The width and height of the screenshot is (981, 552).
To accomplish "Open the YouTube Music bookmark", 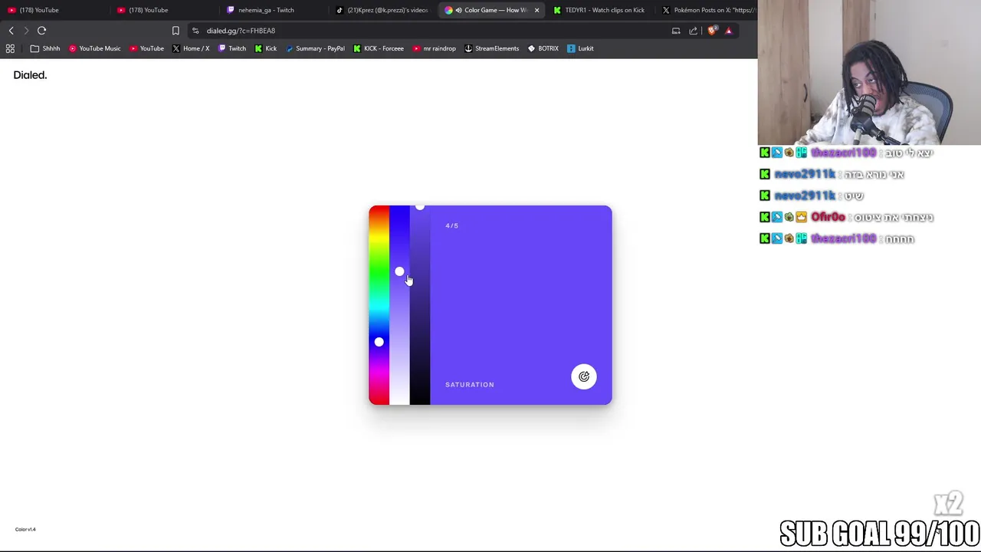I will pyautogui.click(x=94, y=48).
